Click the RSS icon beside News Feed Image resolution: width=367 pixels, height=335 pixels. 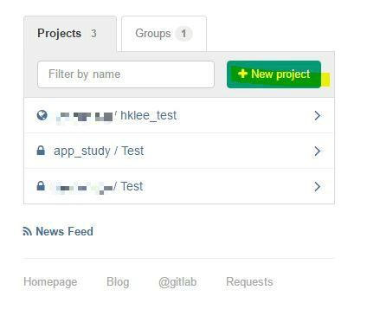click(x=28, y=231)
